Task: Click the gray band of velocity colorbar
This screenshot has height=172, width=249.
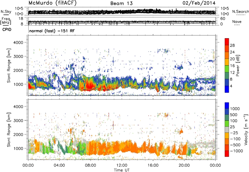Action: click(227, 130)
